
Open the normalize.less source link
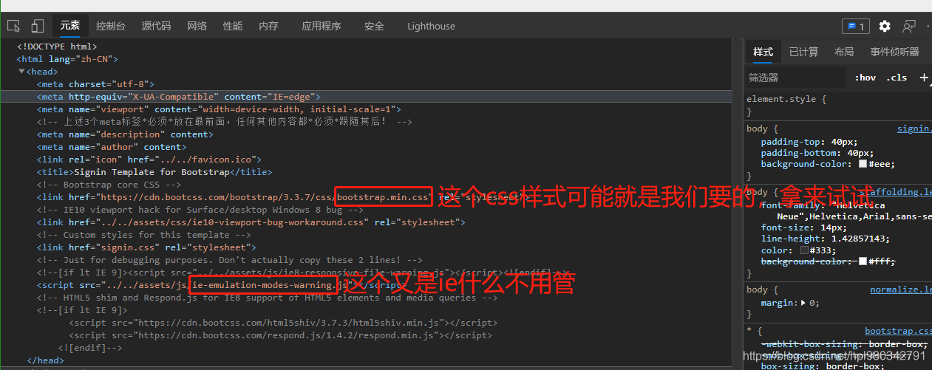click(901, 290)
